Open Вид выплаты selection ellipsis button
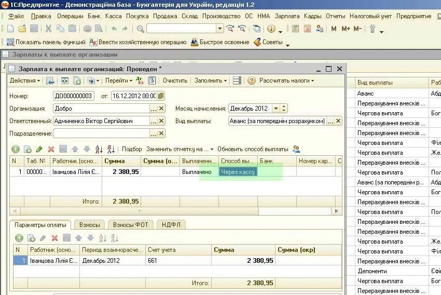This screenshot has height=295, width=441. (x=330, y=121)
